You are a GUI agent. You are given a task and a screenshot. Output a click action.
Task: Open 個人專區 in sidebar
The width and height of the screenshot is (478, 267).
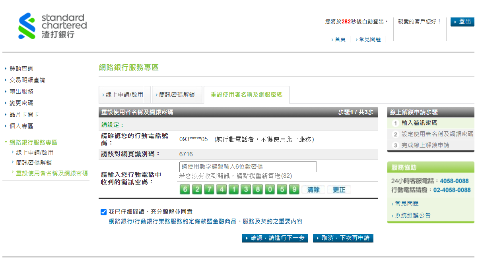point(21,126)
